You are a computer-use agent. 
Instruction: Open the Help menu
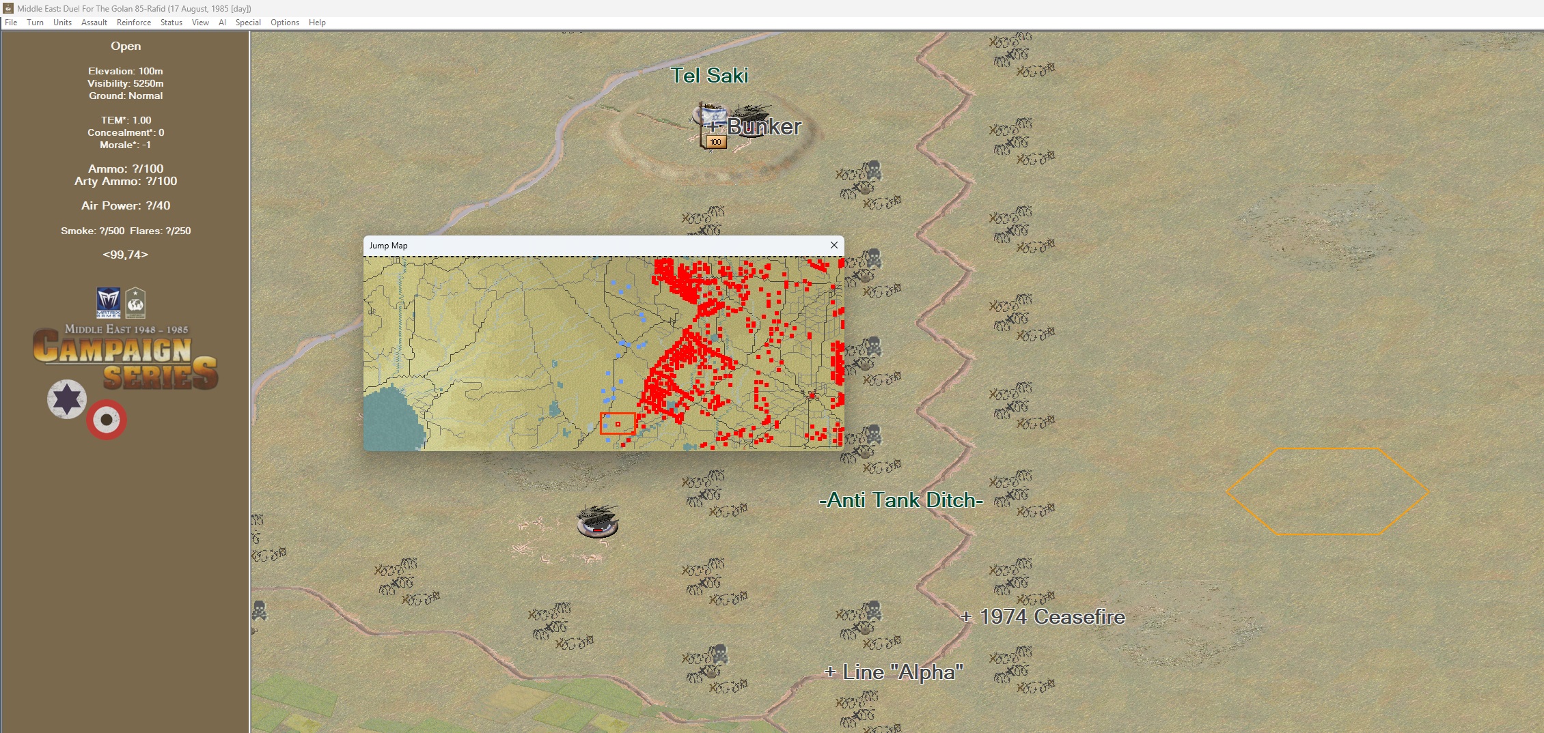coord(317,23)
